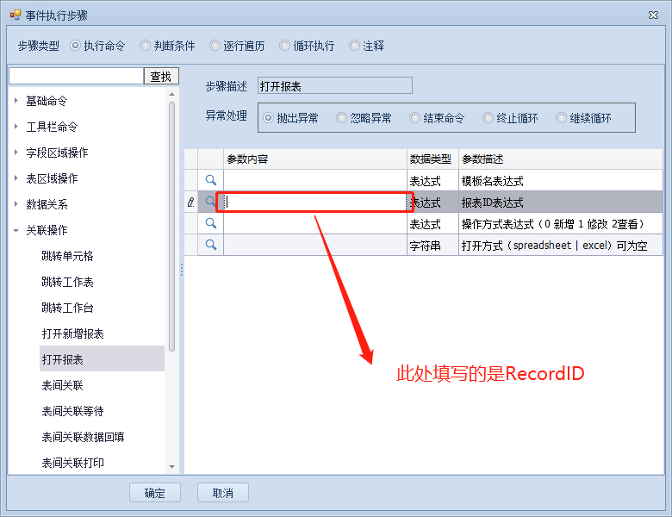This screenshot has width=672, height=517.
Task: Expand the 基础命令 tree node
Action: (16, 101)
